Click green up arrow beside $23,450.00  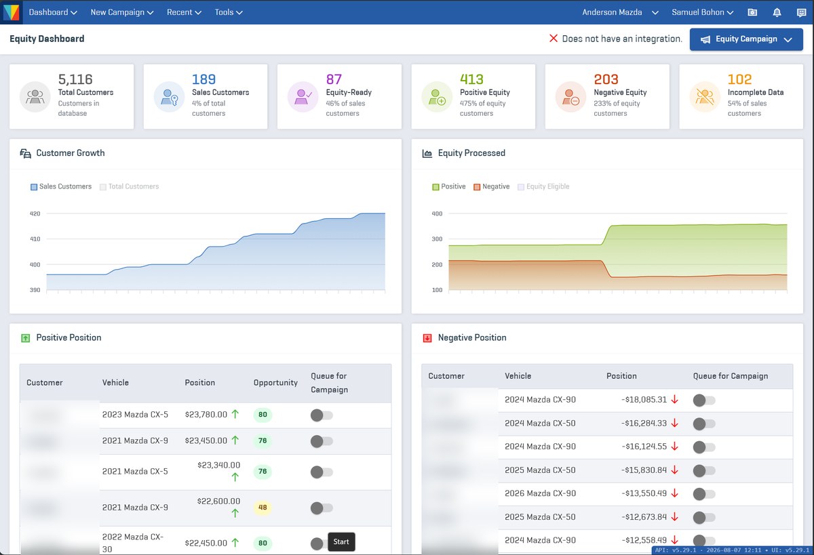pos(235,440)
